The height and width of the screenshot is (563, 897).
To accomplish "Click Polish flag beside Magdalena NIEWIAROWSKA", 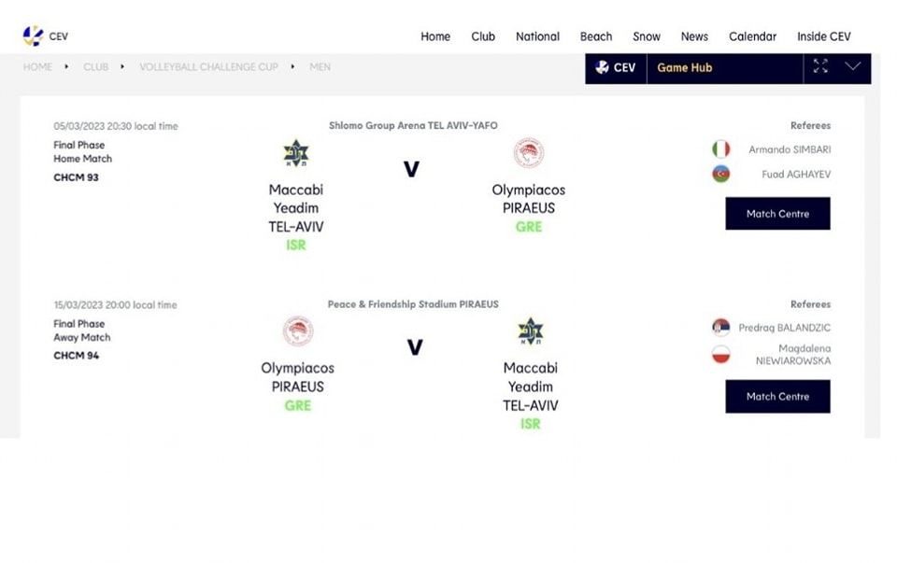I will [x=720, y=355].
